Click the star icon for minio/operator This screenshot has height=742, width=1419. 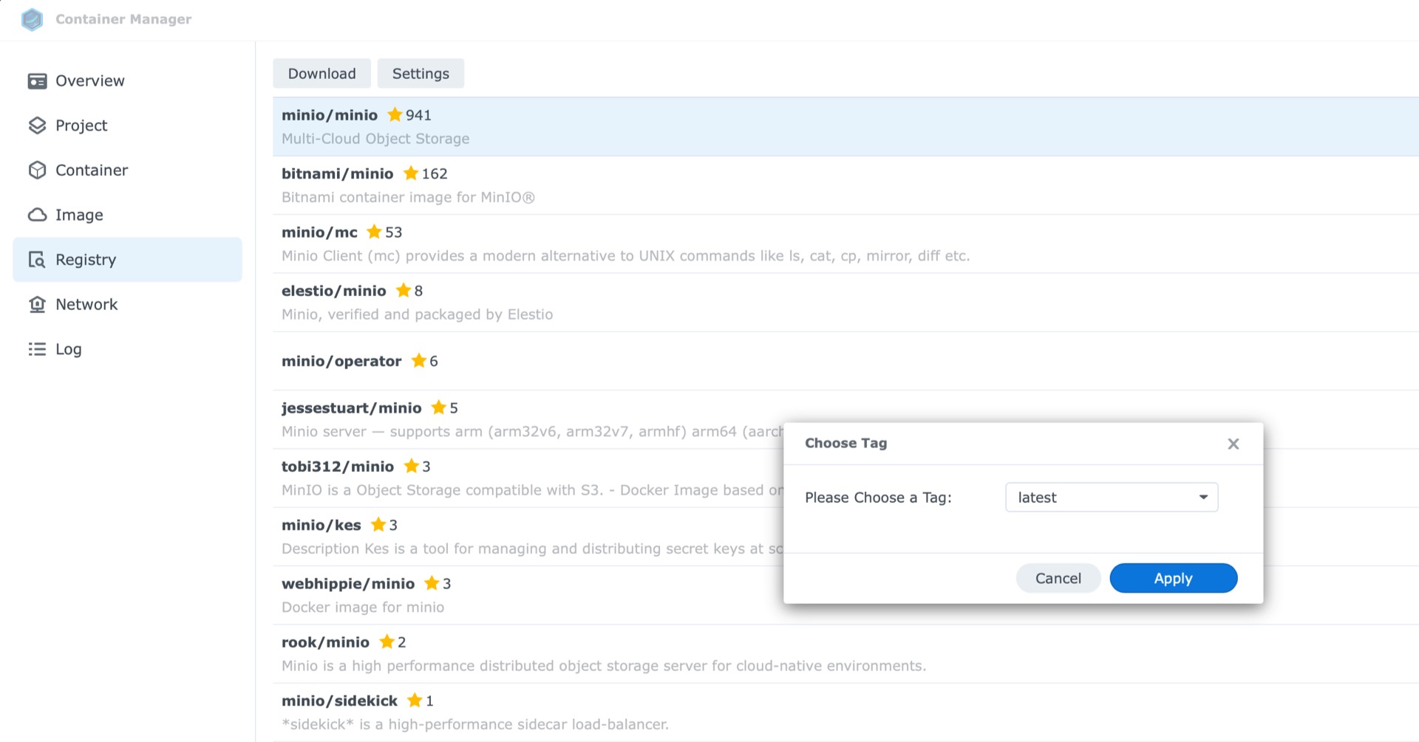click(x=418, y=360)
